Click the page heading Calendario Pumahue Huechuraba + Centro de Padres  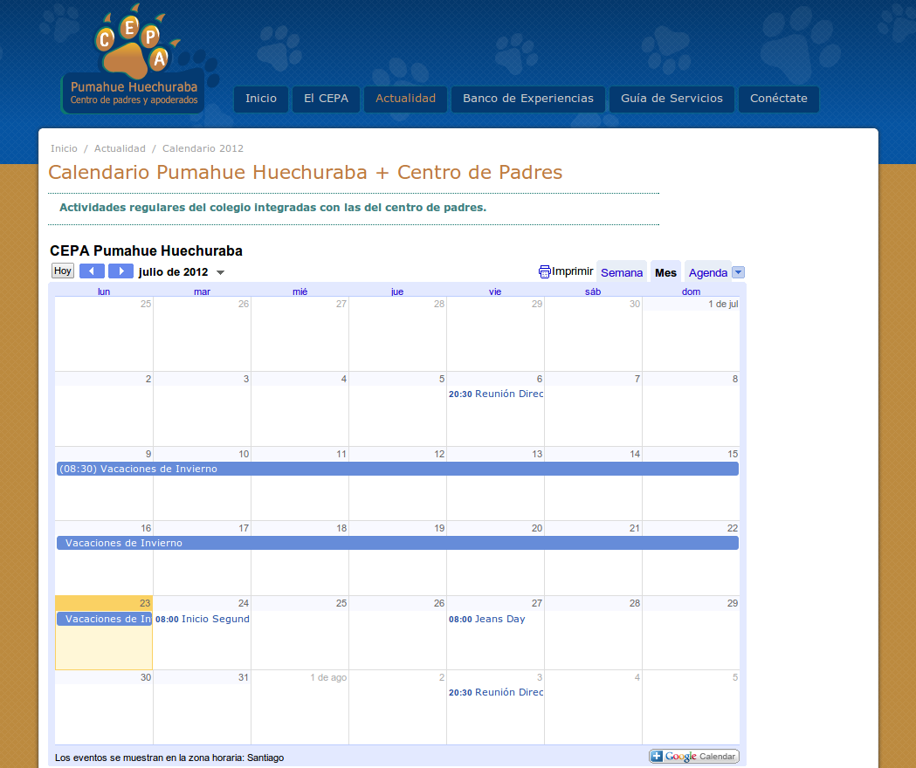point(305,172)
